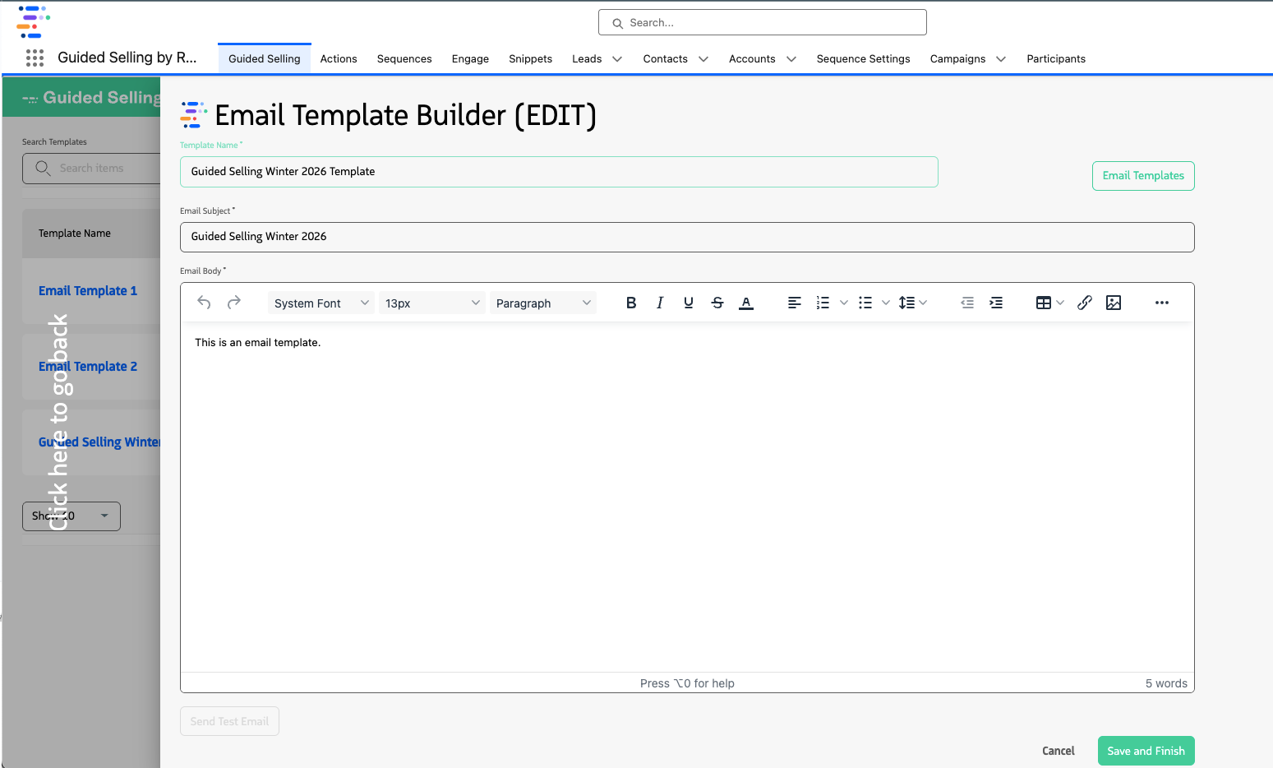Open Email Template 2 from the sidebar
1273x768 pixels.
(x=88, y=366)
